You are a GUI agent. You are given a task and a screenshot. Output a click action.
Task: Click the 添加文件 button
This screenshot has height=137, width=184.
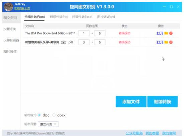click(131, 102)
